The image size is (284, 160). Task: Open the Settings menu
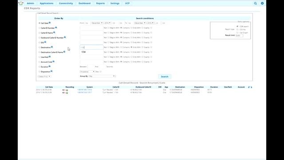pos(115,3)
